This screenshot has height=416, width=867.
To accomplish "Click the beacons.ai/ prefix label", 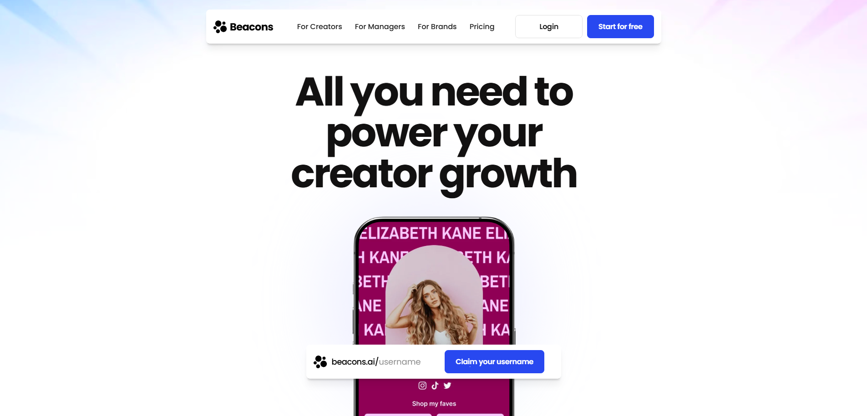I will click(x=355, y=362).
